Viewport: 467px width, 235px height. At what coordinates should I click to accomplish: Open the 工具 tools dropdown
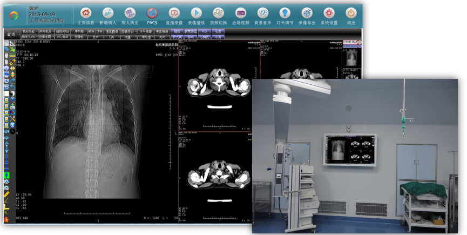(112, 37)
